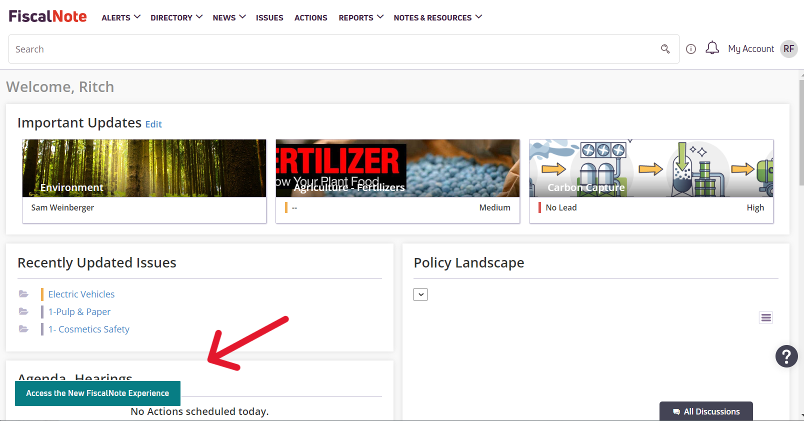This screenshot has height=421, width=804.
Task: Open the 1-Pulp & Paper issue
Action: pyautogui.click(x=79, y=311)
